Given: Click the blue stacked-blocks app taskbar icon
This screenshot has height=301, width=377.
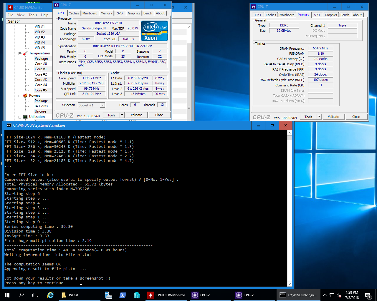Looking at the screenshot, I should pos(137,295).
